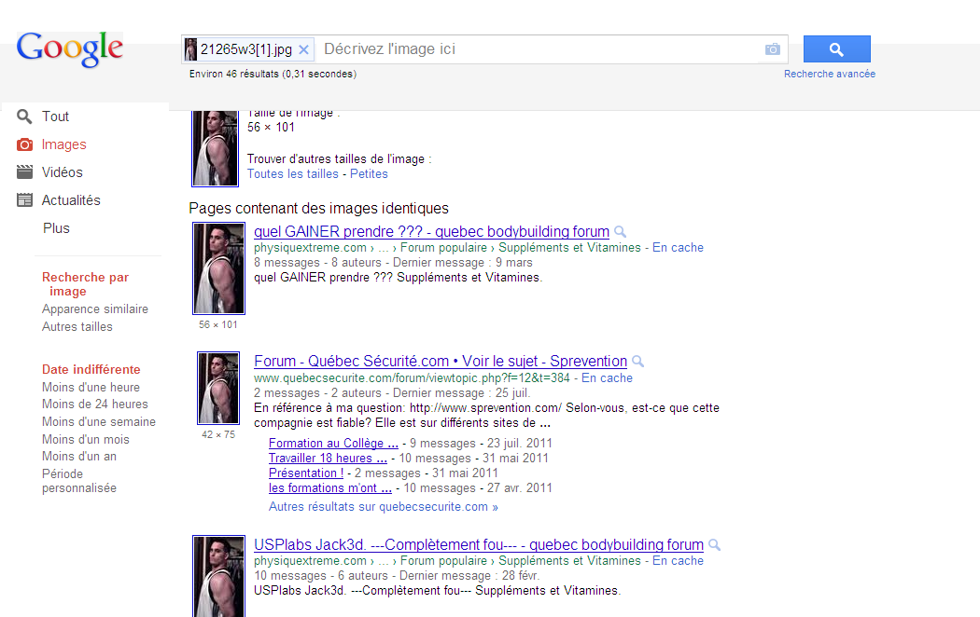Click the small image thumbnail in search chip
Image resolution: width=980 pixels, height=617 pixels.
pos(190,49)
